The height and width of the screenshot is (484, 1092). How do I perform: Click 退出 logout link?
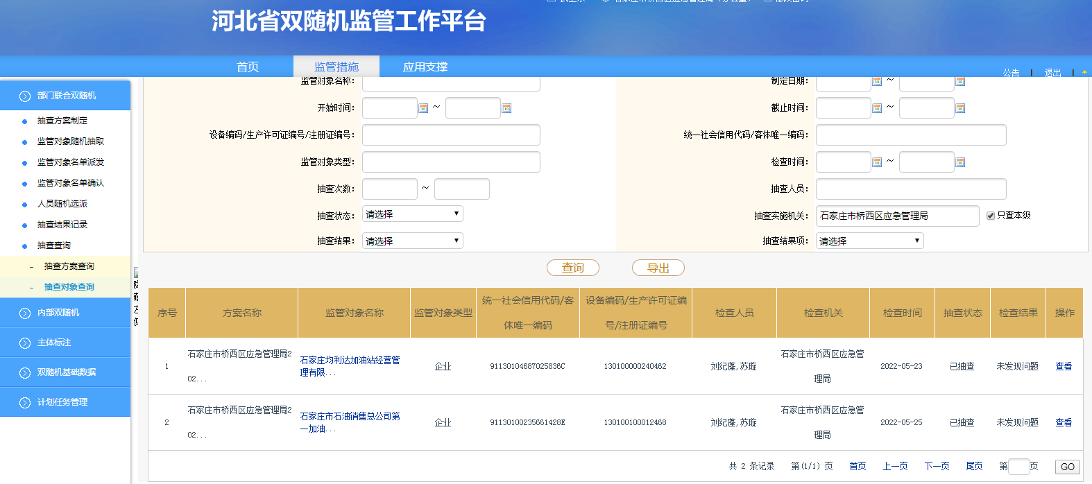1053,72
